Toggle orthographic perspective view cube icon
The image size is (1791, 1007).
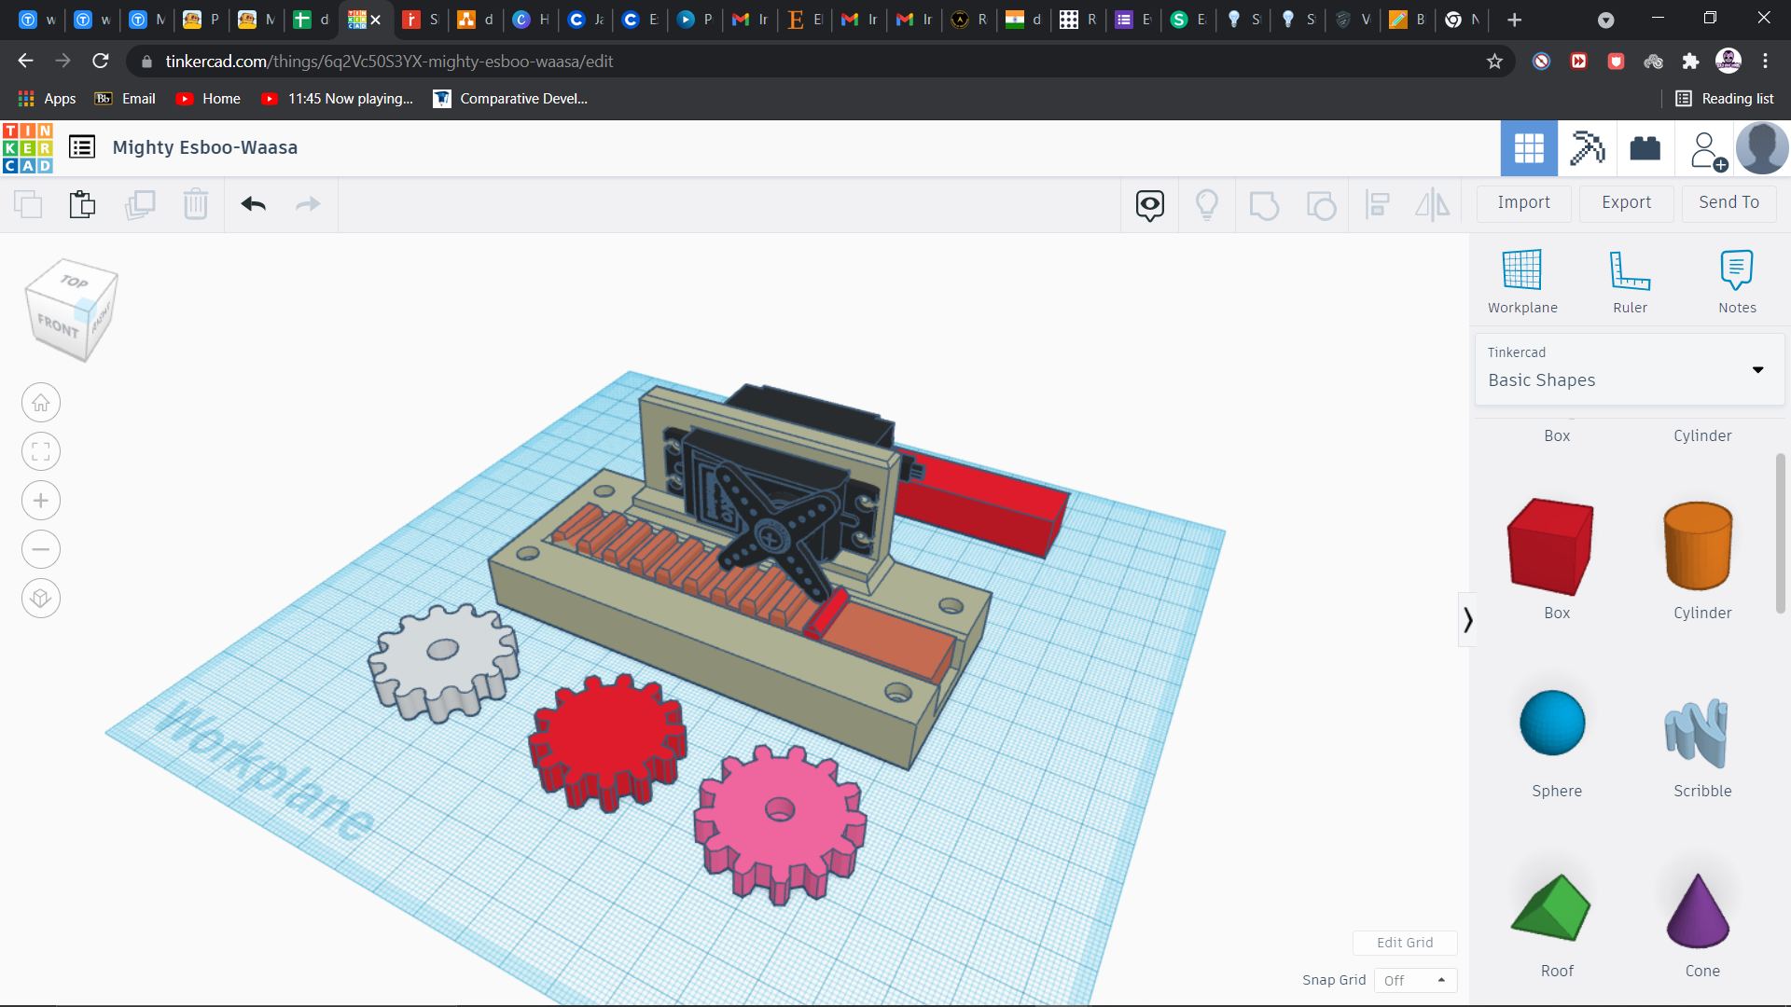(41, 598)
